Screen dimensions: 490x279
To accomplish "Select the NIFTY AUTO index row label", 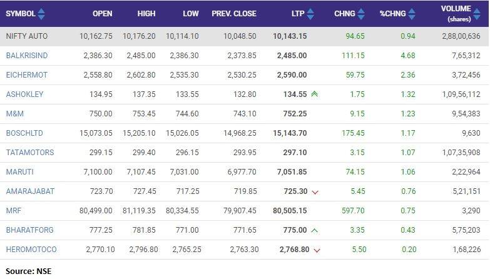I will pyautogui.click(x=26, y=36).
